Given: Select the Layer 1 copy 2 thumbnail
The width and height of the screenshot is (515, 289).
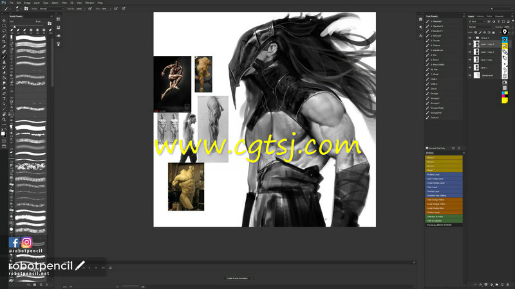Looking at the screenshot, I should pos(476,52).
